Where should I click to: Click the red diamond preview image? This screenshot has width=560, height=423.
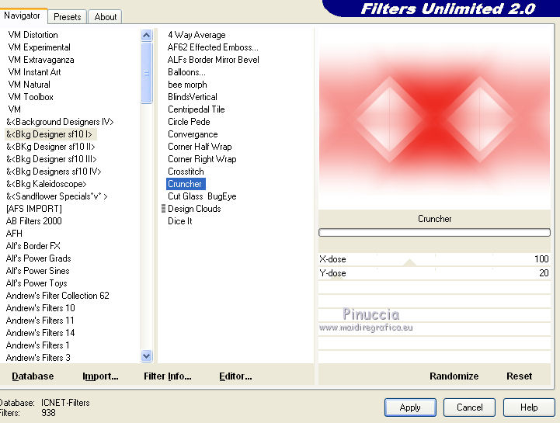tap(434, 119)
